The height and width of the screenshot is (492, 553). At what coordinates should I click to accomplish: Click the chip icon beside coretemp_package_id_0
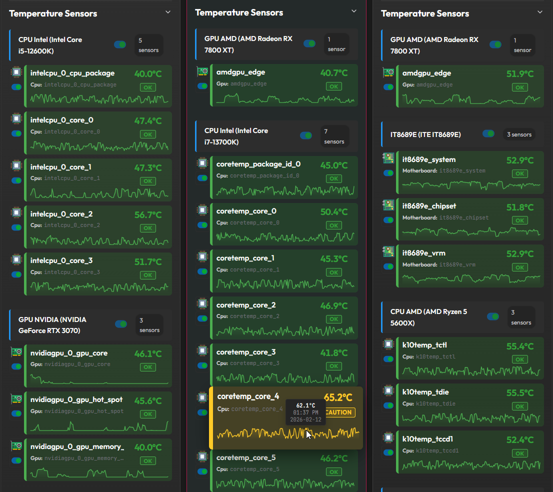pyautogui.click(x=202, y=163)
